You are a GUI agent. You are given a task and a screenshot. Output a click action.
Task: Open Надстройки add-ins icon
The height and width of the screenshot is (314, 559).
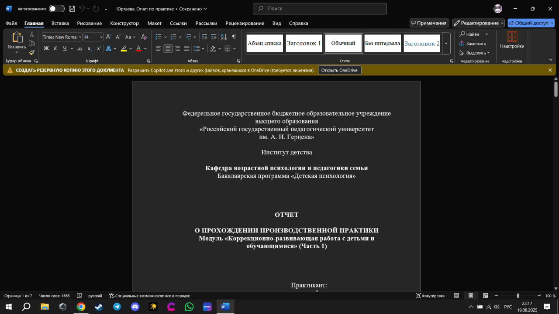pos(512,40)
